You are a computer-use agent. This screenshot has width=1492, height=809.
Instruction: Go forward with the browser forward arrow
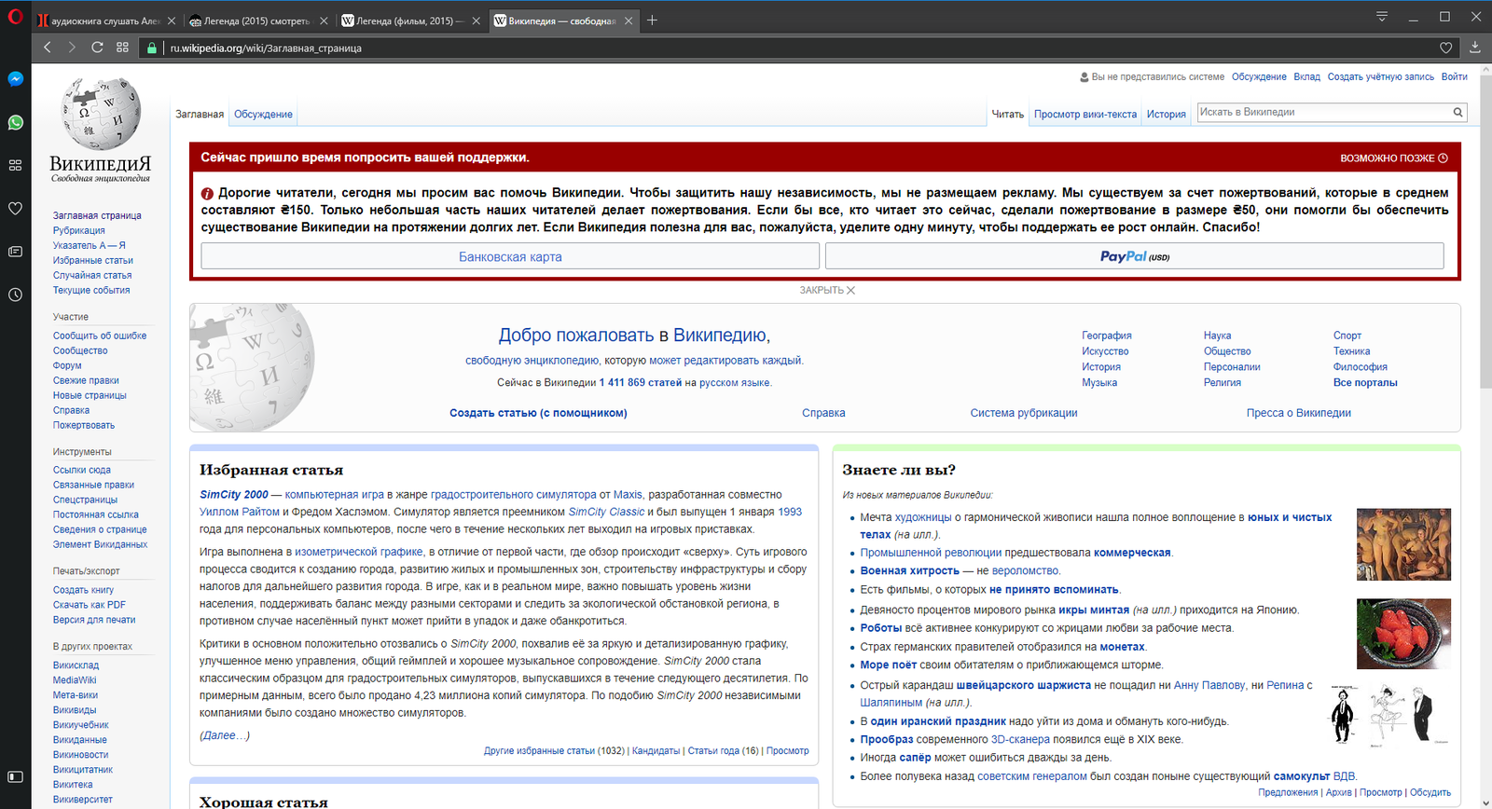point(72,47)
